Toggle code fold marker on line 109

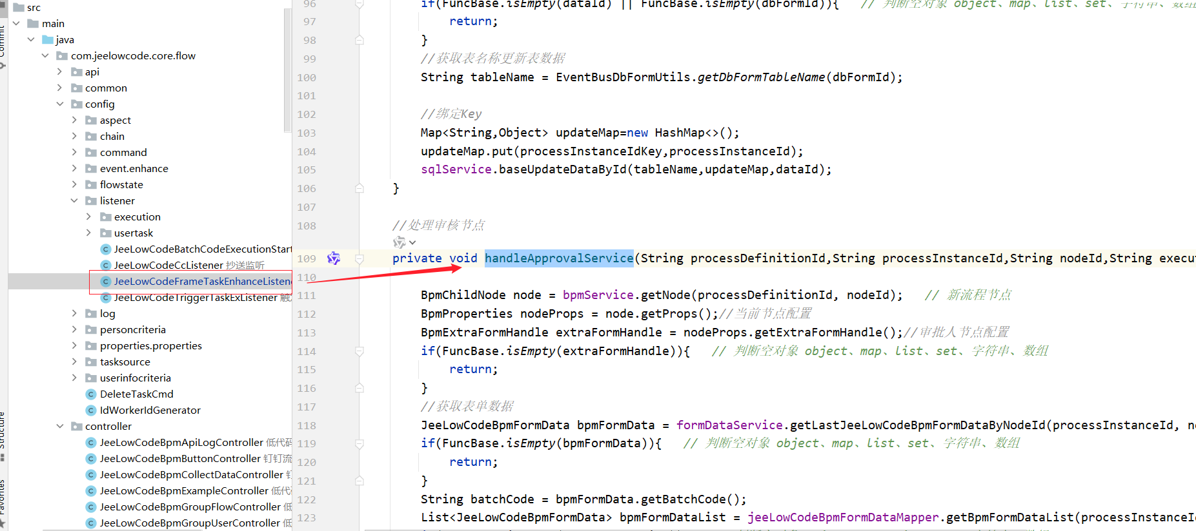pyautogui.click(x=360, y=258)
